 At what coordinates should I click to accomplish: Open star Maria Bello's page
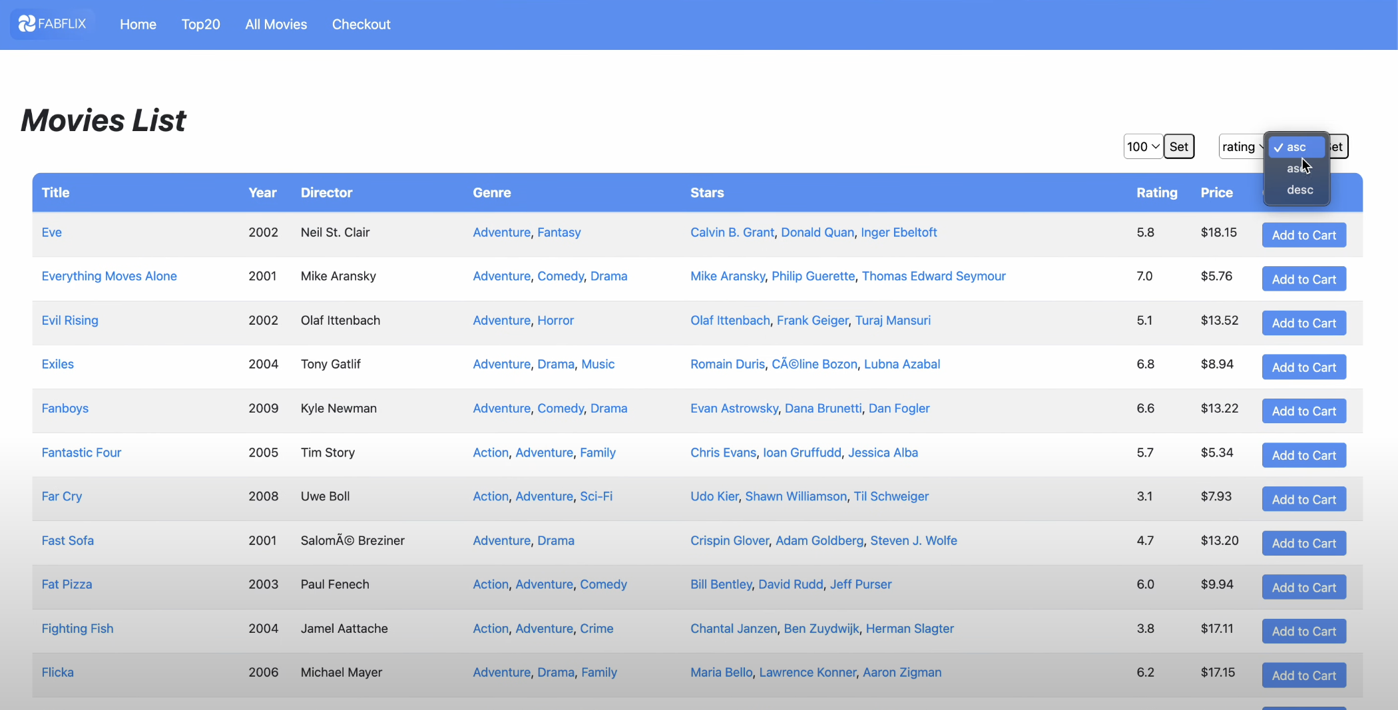[x=721, y=672]
